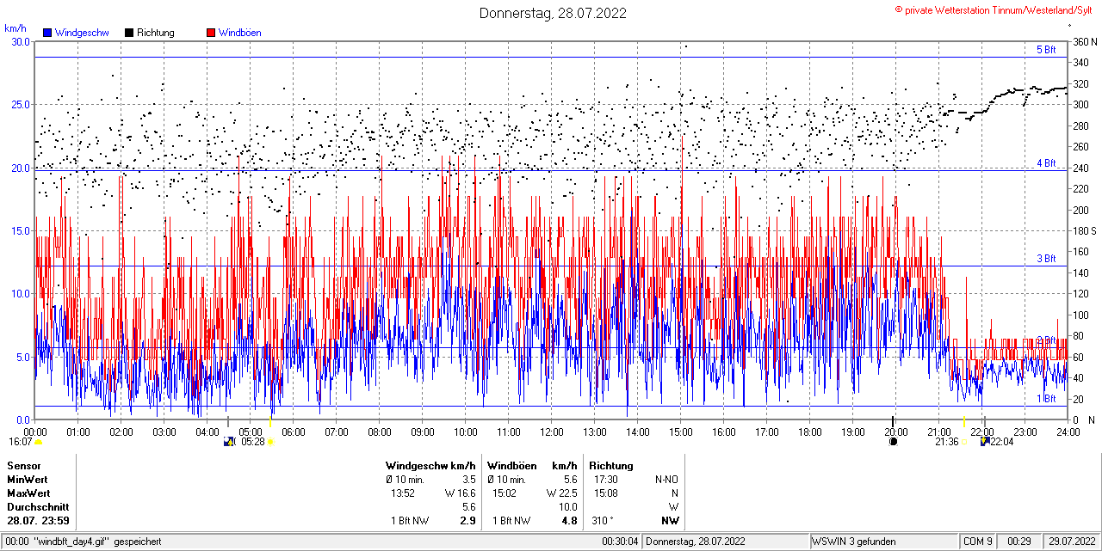This screenshot has width=1102, height=551.
Task: Click the 30.0 value on speed axis
Action: [21, 41]
